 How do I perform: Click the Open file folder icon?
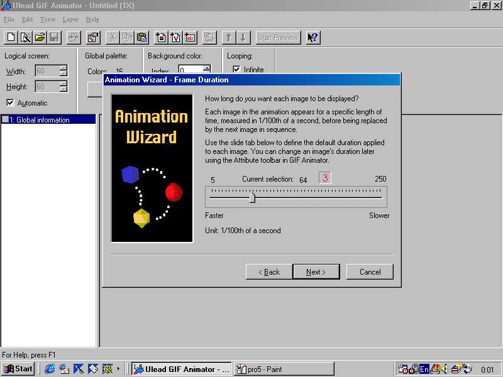tap(40, 38)
